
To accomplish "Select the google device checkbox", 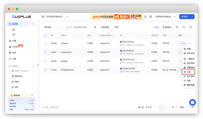I will [45, 61].
